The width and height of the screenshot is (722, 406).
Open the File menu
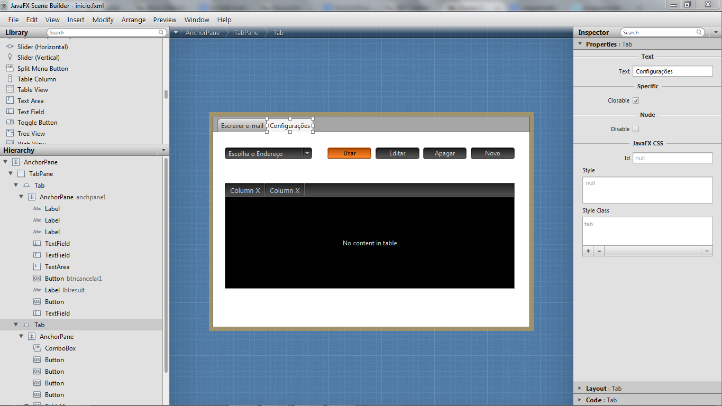[13, 20]
